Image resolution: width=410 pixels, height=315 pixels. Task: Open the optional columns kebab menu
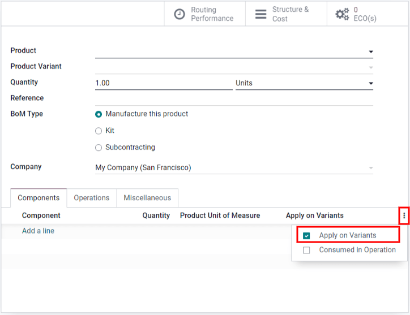point(404,215)
